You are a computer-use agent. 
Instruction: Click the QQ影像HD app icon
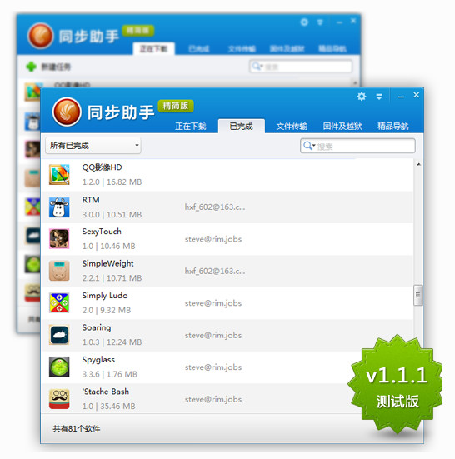[x=59, y=175]
